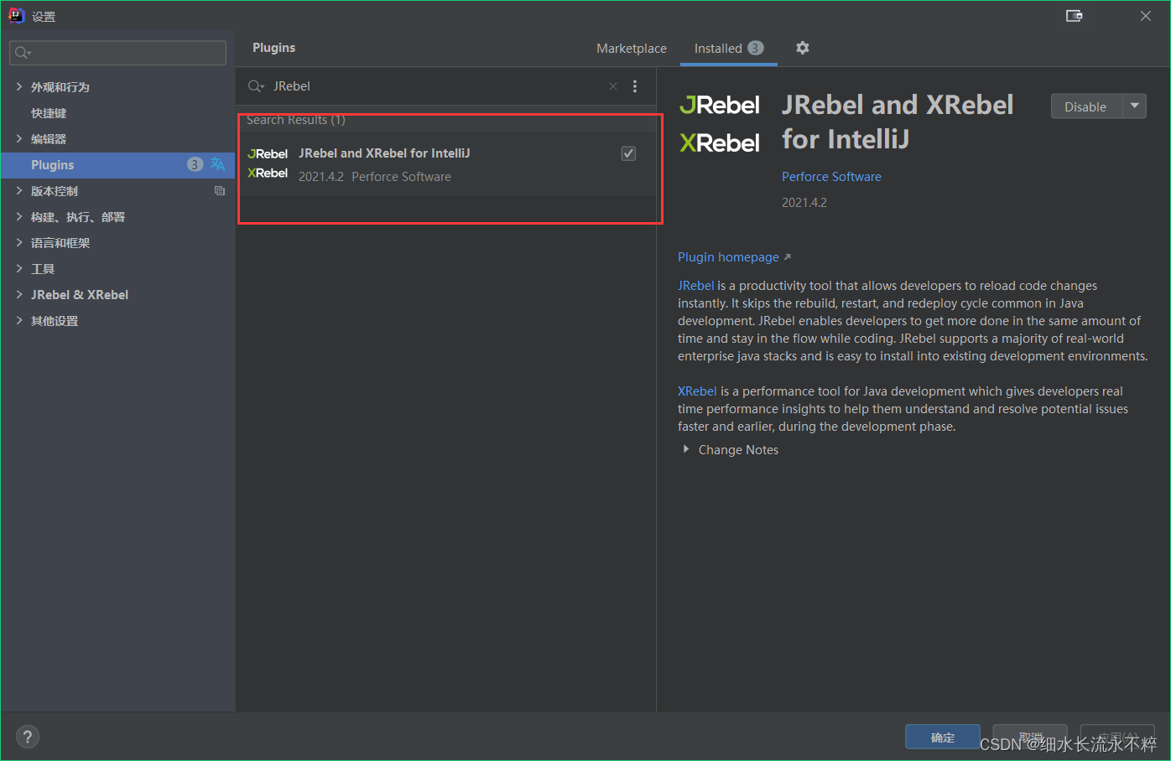The height and width of the screenshot is (761, 1171).
Task: Click the settings search magnifier icon
Action: pyautogui.click(x=23, y=53)
